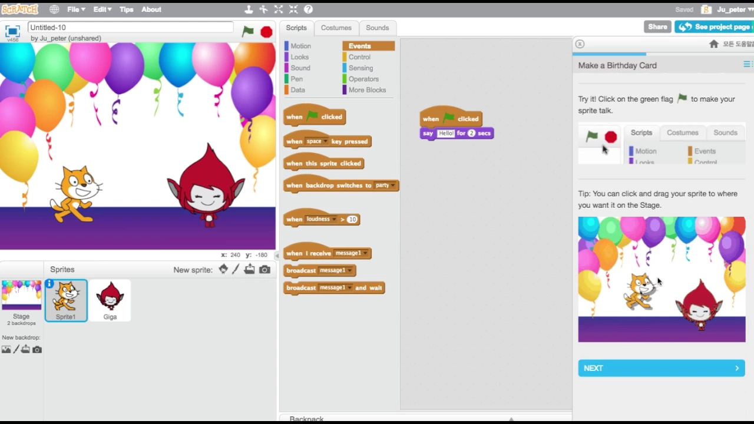Create new sprite from camera
Screen dimensions: 754x424
click(264, 269)
